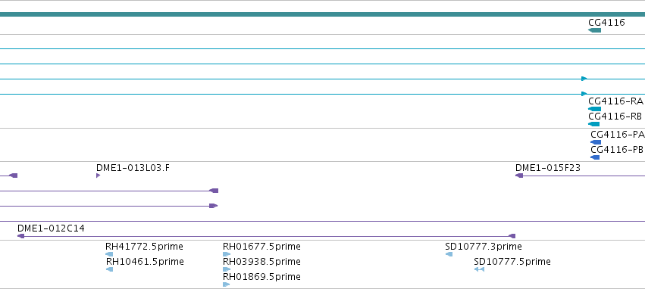Select the CG4116-RB transcript glyph
The image size is (645, 289).
594,124
